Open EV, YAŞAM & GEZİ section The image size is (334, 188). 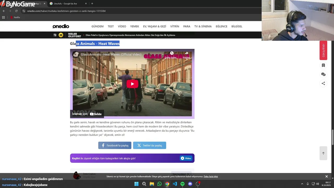pyautogui.click(x=154, y=26)
